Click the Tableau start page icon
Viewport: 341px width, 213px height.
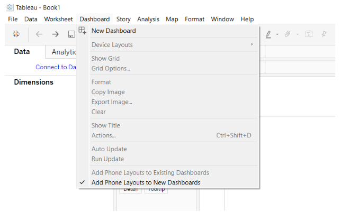(x=16, y=34)
